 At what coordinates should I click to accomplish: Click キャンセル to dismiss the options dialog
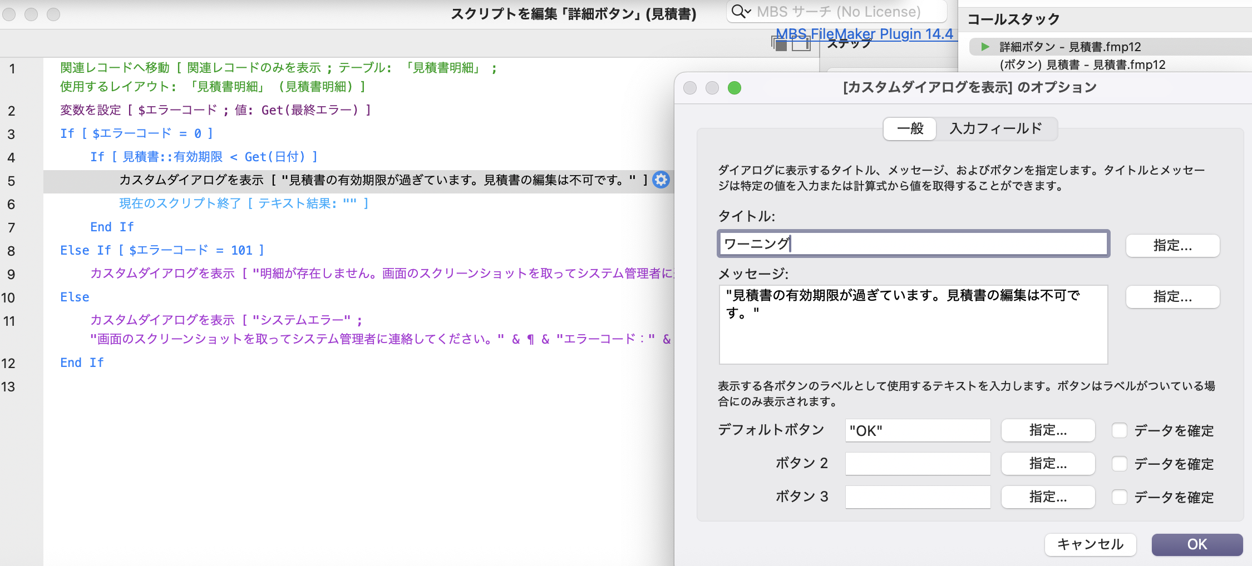coord(1090,545)
